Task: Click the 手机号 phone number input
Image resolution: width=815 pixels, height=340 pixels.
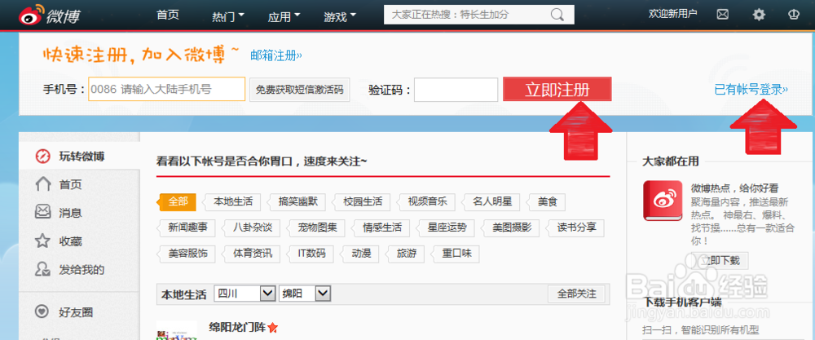Action: (x=167, y=89)
